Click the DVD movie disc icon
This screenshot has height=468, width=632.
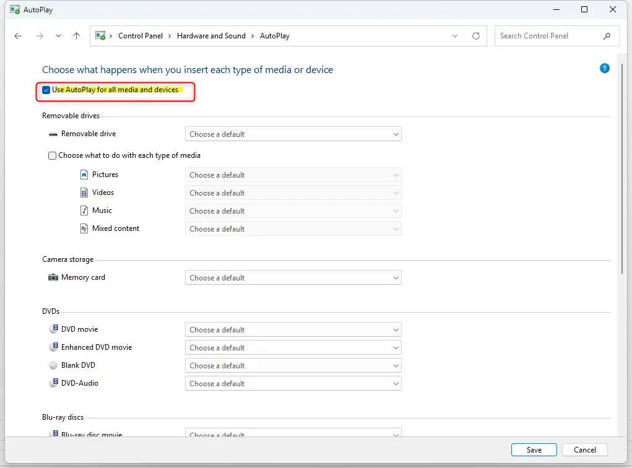point(54,329)
